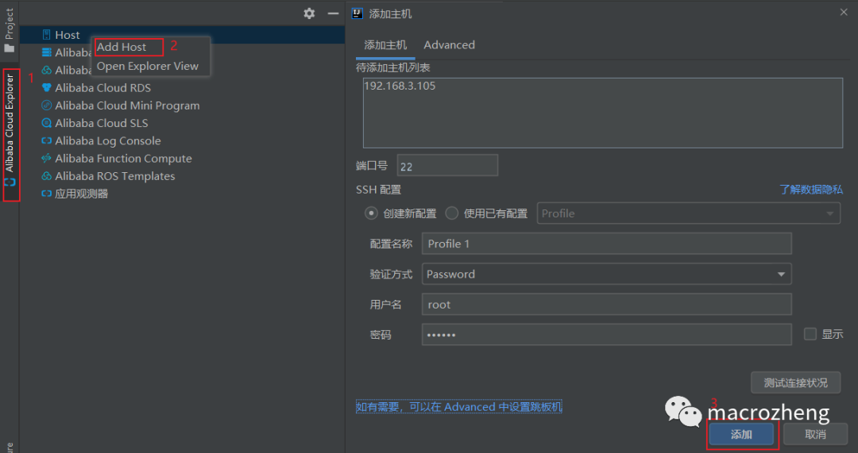858x453 pixels.
Task: Select the 使用已有配置 radio button
Action: (x=451, y=213)
